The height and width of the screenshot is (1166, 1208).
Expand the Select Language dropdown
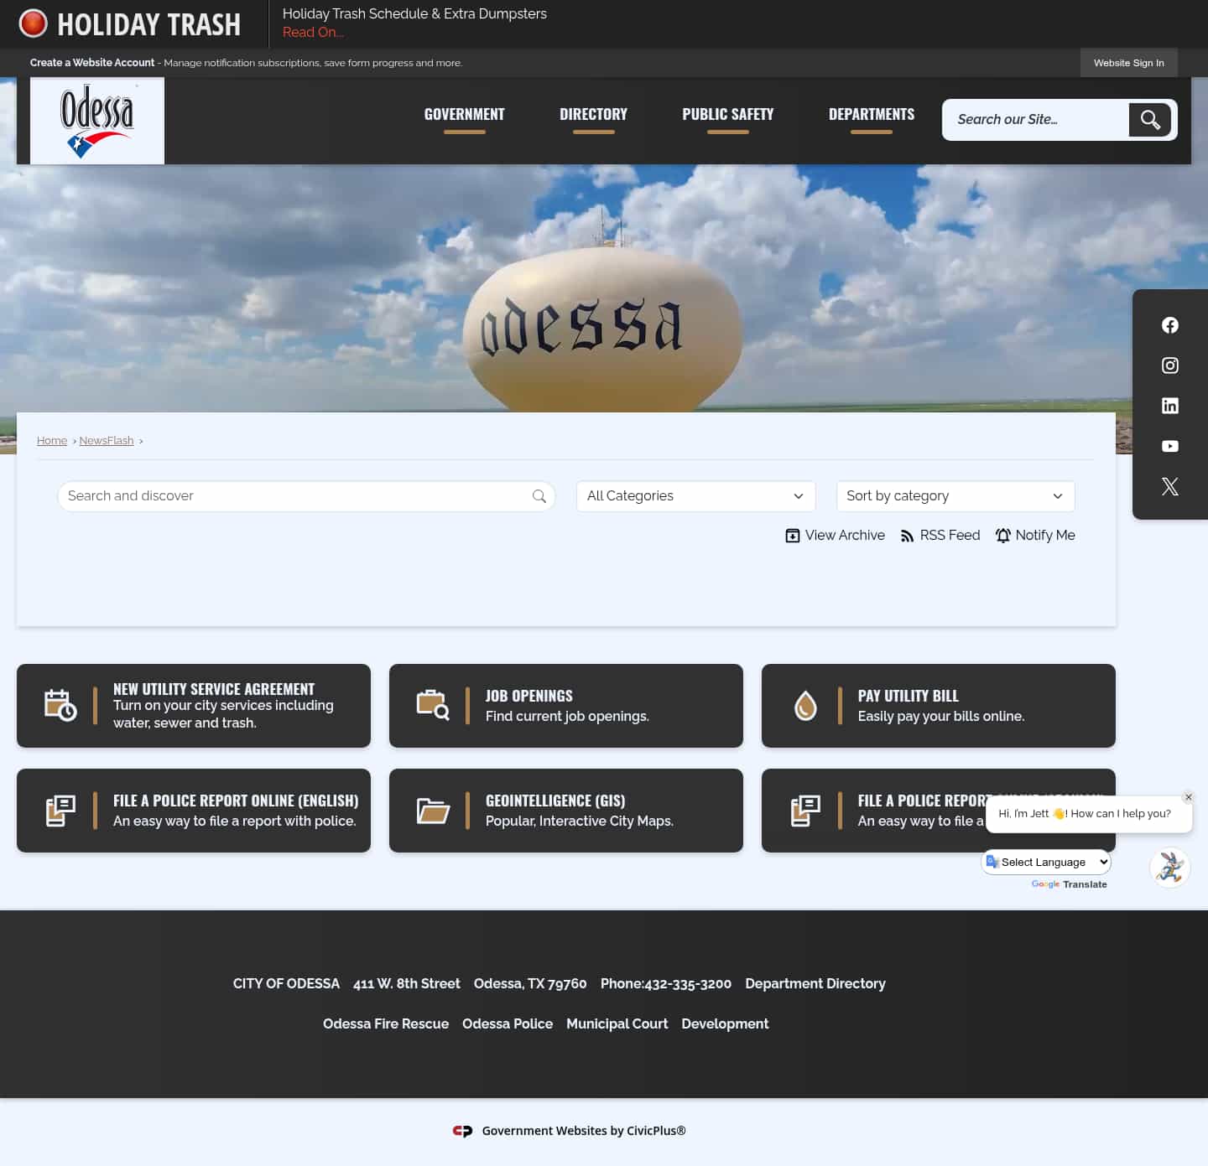pos(1046,862)
